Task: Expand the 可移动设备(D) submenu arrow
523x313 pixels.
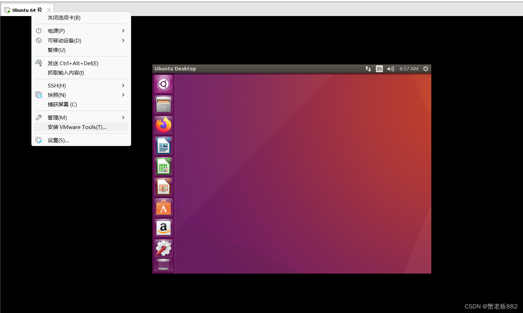Action: pos(123,40)
